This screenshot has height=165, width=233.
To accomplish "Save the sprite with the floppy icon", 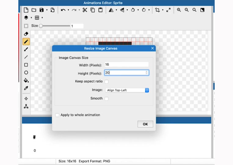I will click(42, 10).
